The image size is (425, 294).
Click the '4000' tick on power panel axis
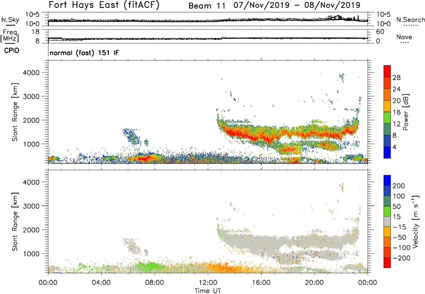coord(31,73)
